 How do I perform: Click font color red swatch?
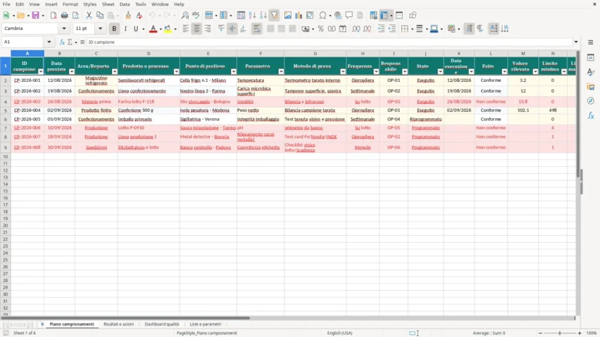(153, 29)
